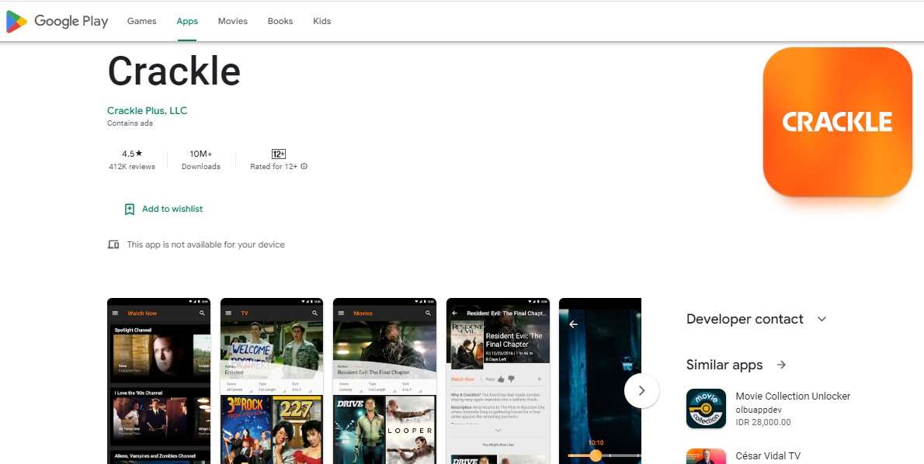
Task: Click the IDR 28,000.00 price
Action: coord(763,422)
